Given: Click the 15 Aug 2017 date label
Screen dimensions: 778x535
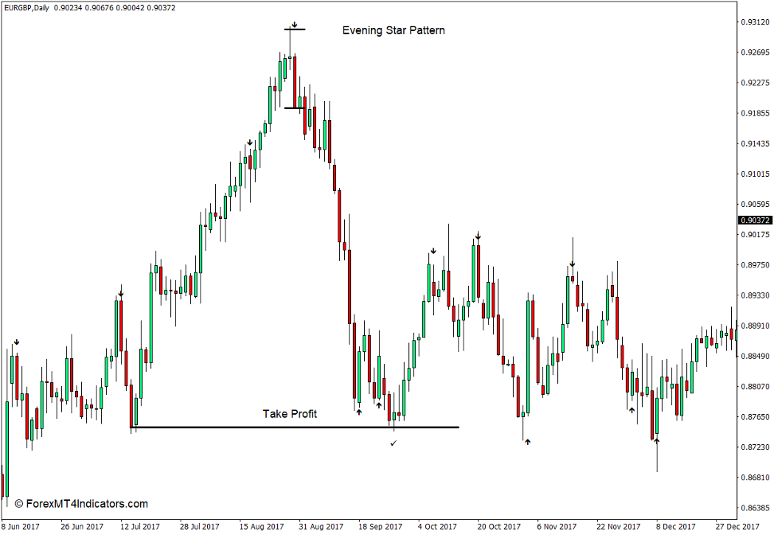Looking at the screenshot, I should coord(261,526).
